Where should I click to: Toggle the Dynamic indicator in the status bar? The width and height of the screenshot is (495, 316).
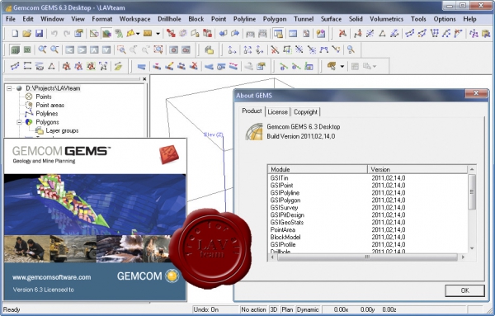tap(308, 309)
